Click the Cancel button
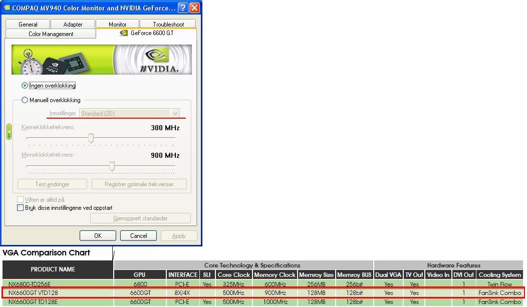The height and width of the screenshot is (307, 527). pyautogui.click(x=138, y=235)
